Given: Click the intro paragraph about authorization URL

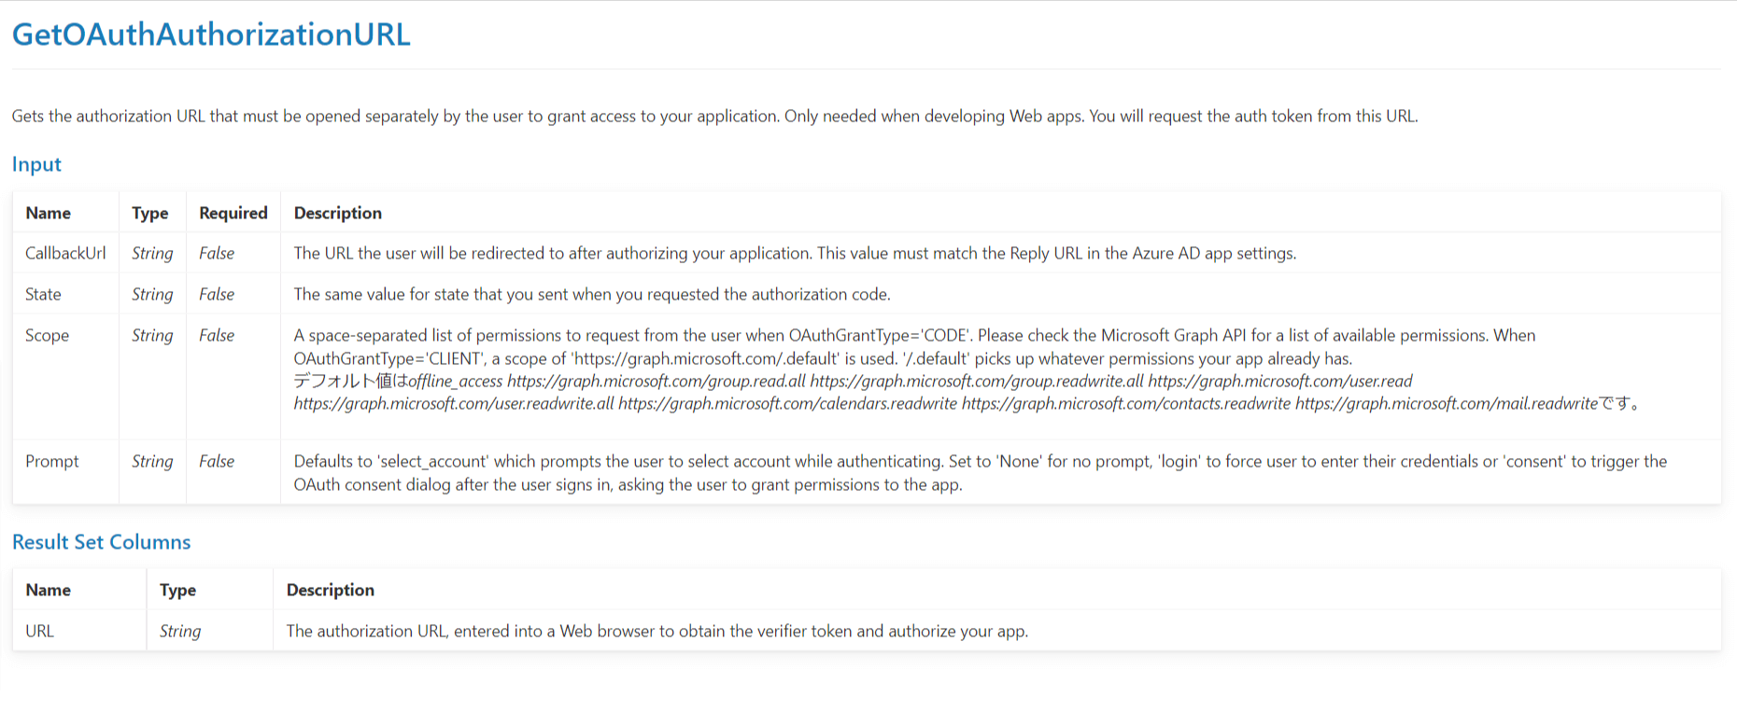Looking at the screenshot, I should tap(714, 116).
